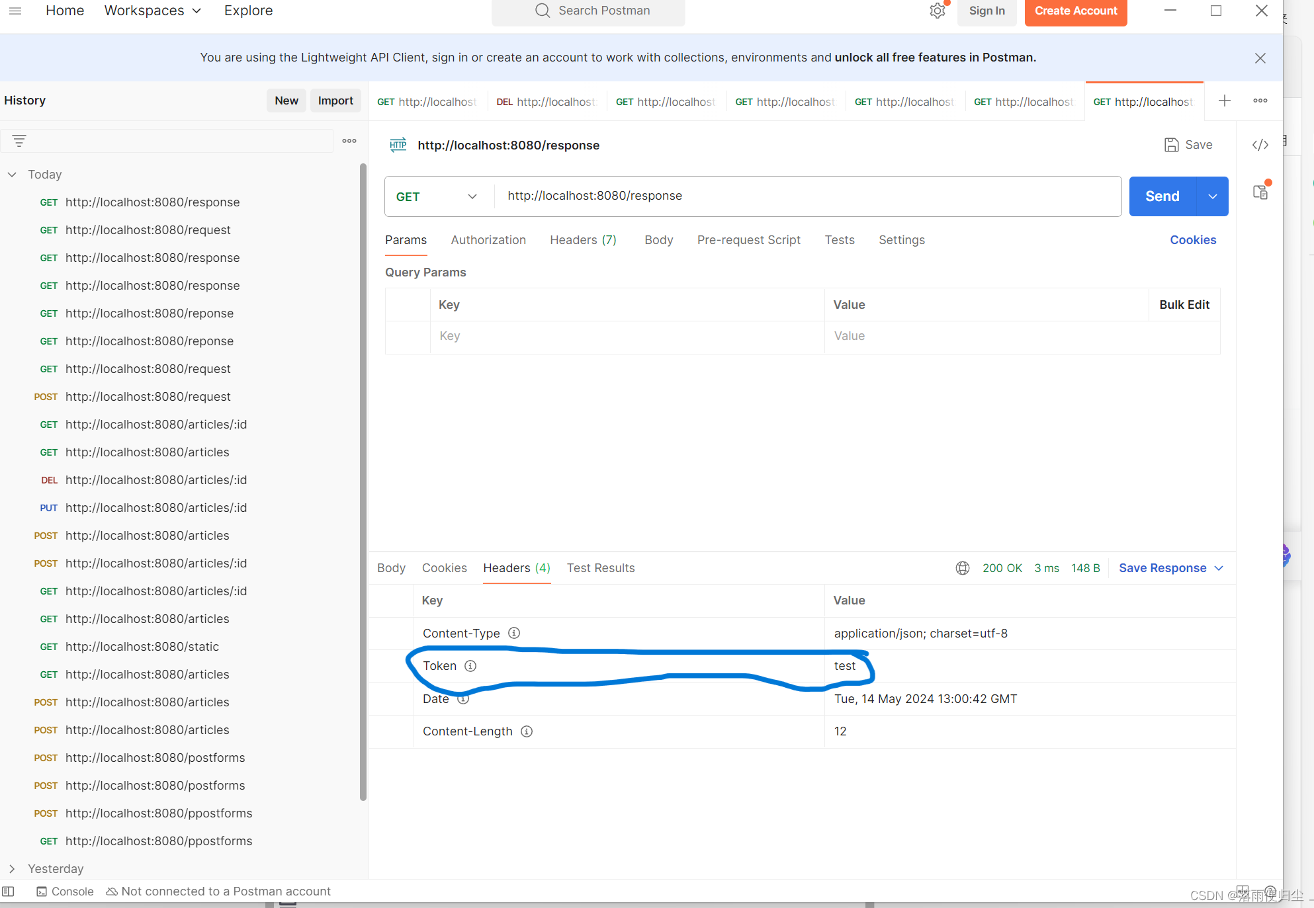Click the settings gear icon
1314x908 pixels.
937,11
